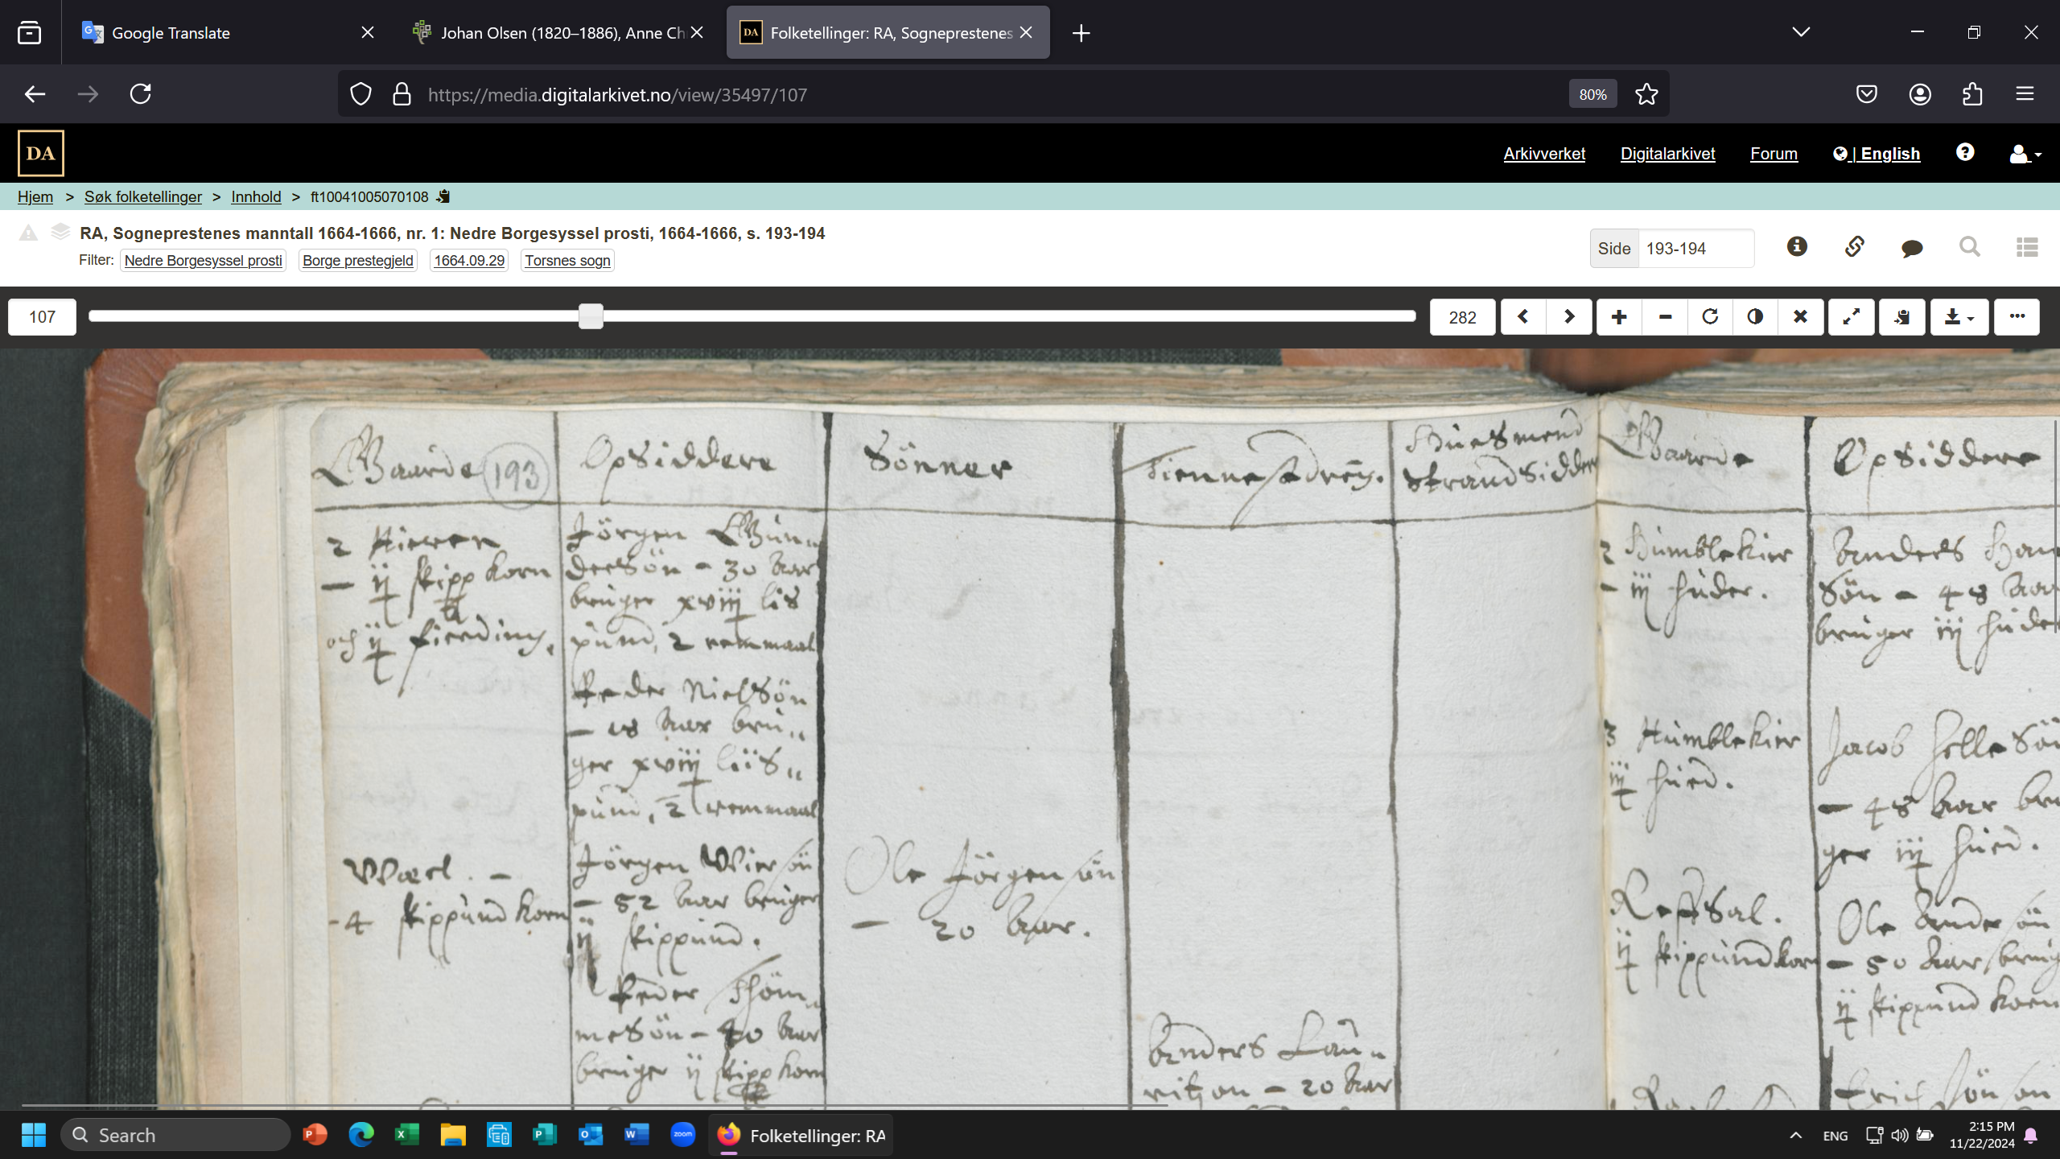2060x1159 pixels.
Task: Open the user account dropdown menu
Action: pos(2025,154)
